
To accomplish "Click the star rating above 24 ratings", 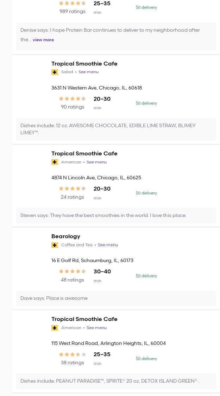I will [72, 189].
